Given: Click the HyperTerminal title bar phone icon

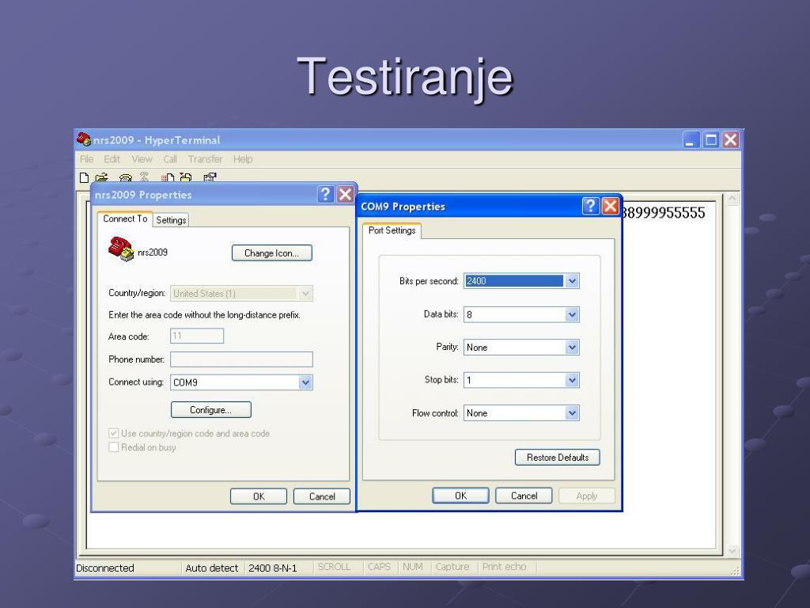Looking at the screenshot, I should point(83,139).
